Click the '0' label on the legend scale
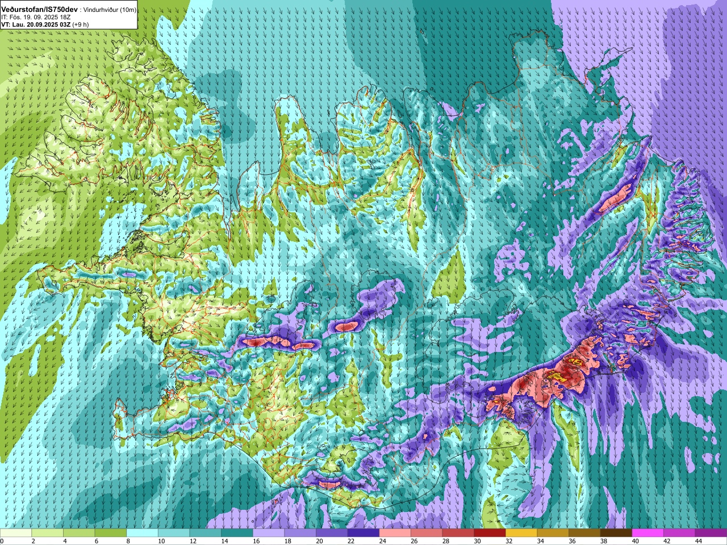 tap(2, 541)
